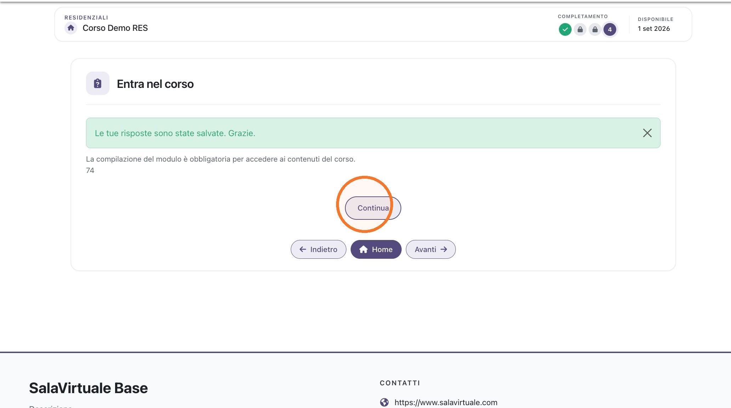Click the CONTATTI footer heading
The width and height of the screenshot is (731, 408).
point(400,383)
